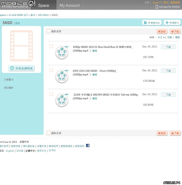Screen dimensions: 182x185
Task: Open 服務條款 terms link in footer
Action: tap(16, 146)
